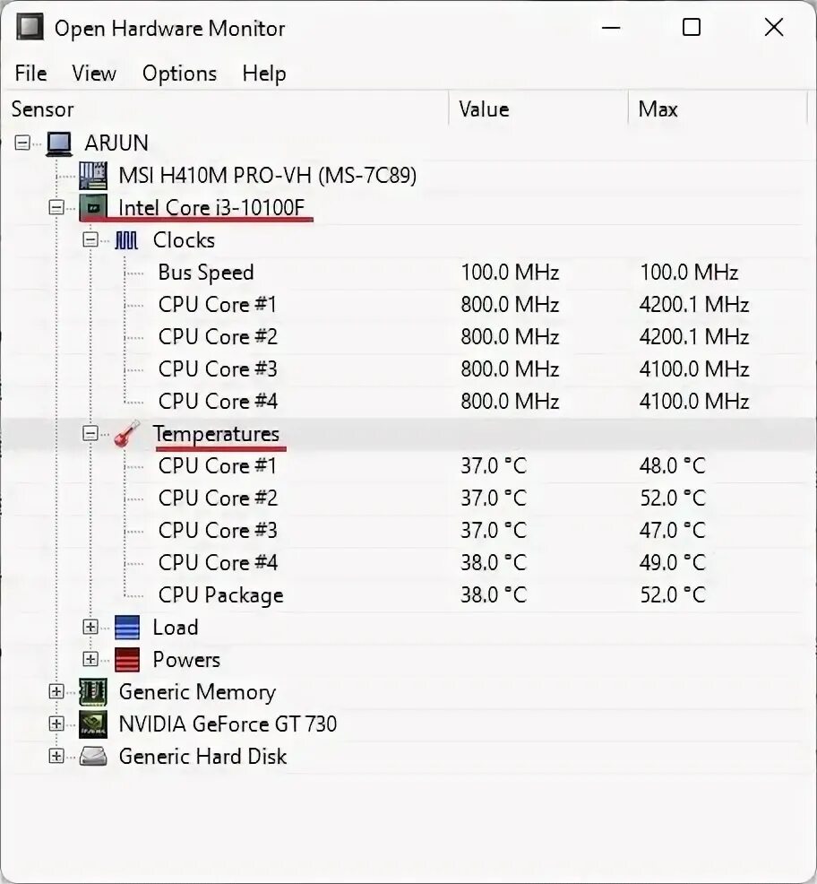Open the File menu

click(31, 74)
